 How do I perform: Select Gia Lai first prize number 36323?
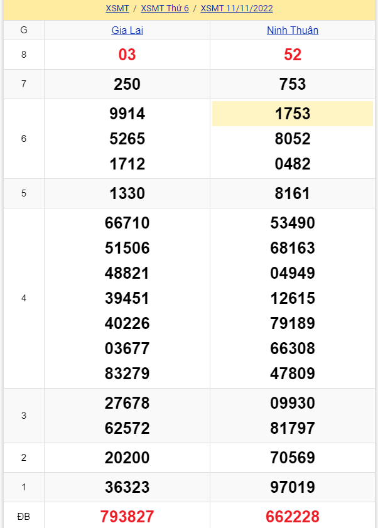(x=127, y=487)
